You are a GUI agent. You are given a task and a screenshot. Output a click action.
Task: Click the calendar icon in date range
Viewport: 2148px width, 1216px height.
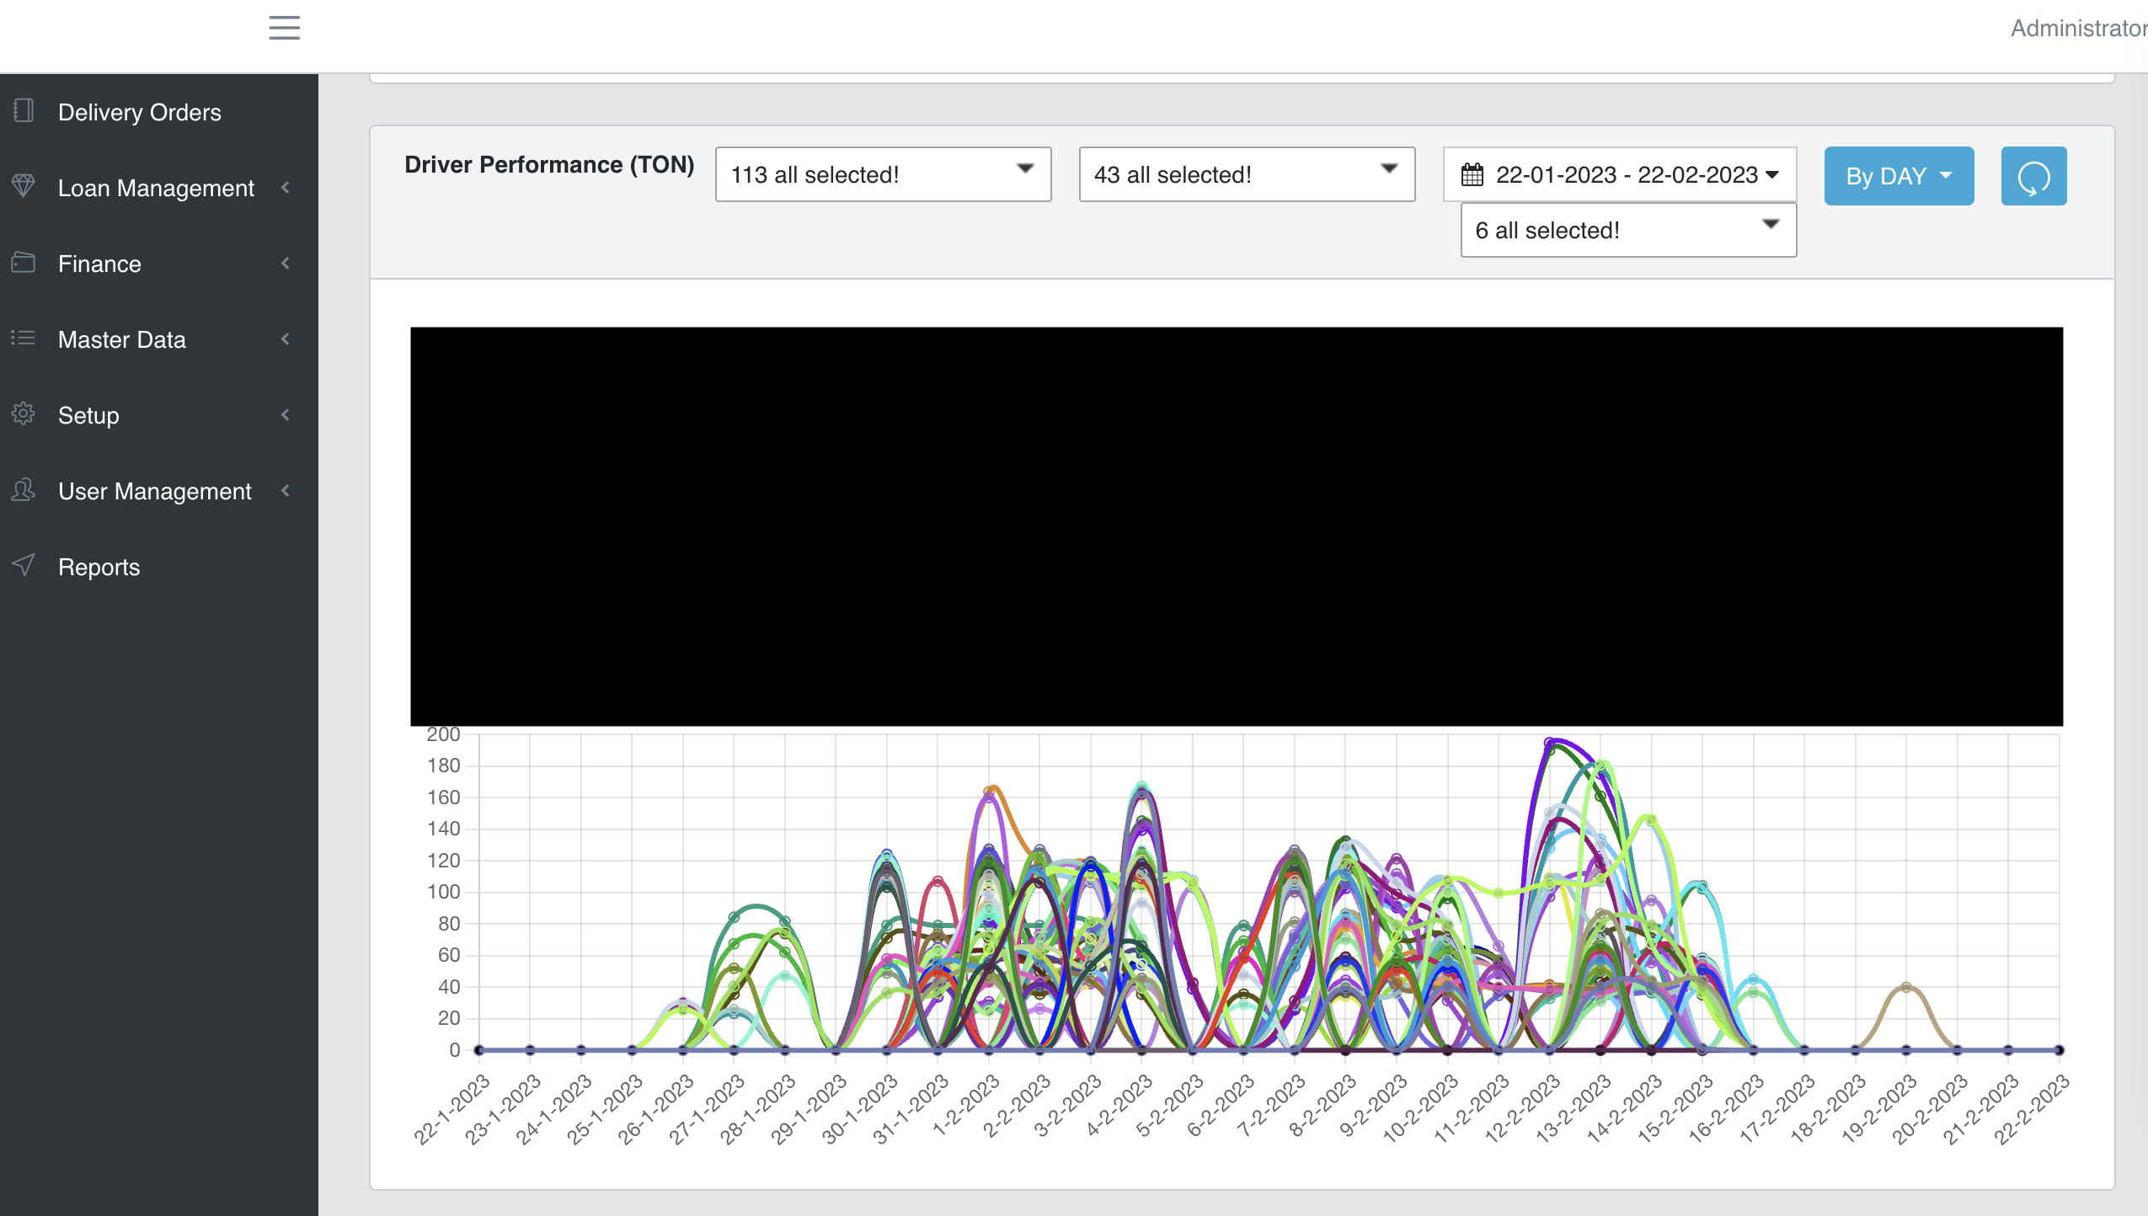1472,175
